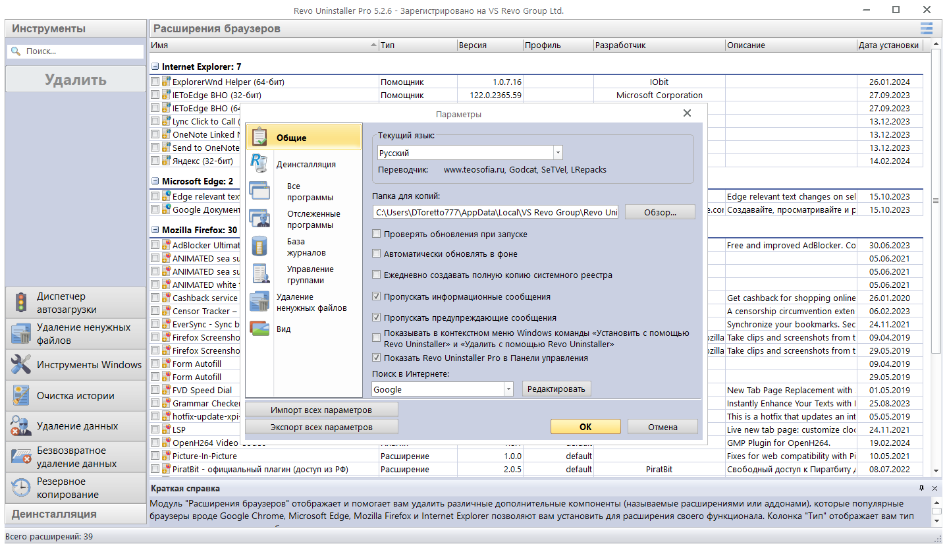This screenshot has width=947, height=548.
Task: Open Удаление ненужных файлов sidebar tool icon
Action: (21, 334)
